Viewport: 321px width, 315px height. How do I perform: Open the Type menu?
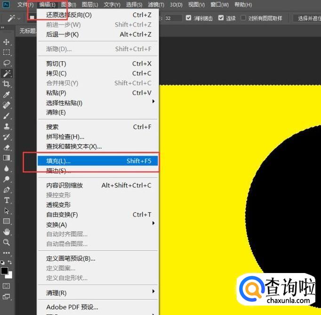pyautogui.click(x=112, y=5)
